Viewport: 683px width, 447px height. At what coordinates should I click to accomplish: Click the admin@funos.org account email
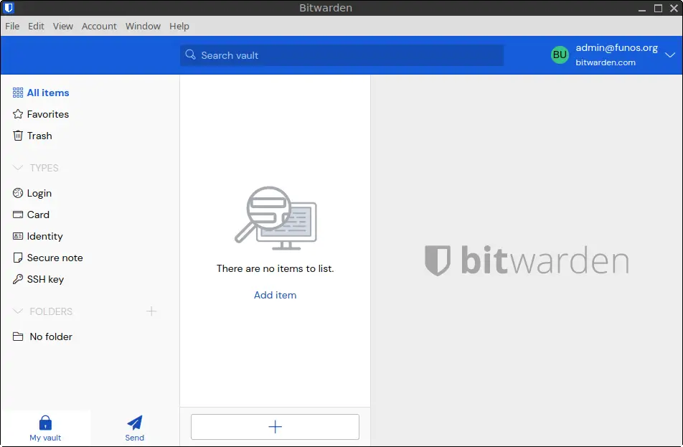(617, 48)
